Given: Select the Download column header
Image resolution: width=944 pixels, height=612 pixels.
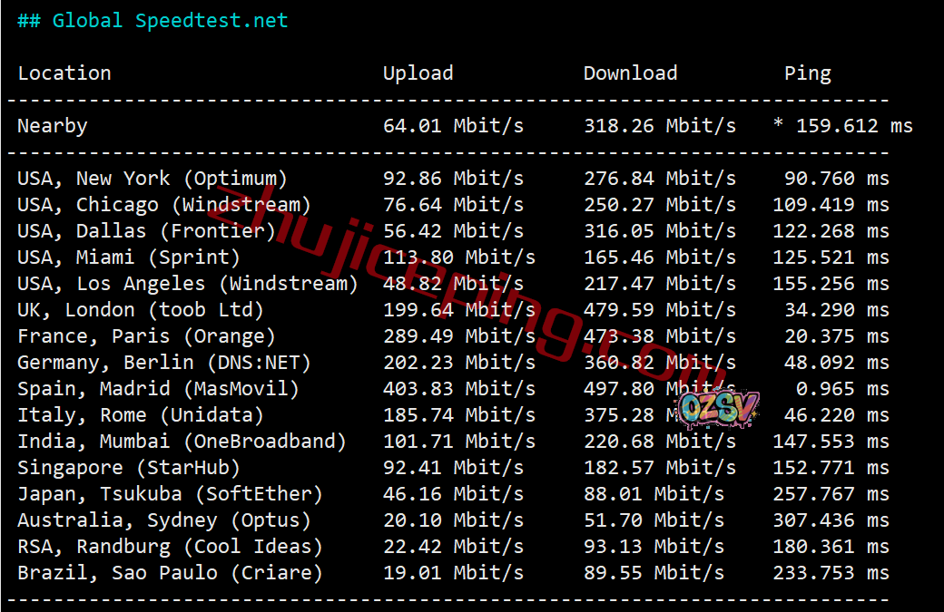Looking at the screenshot, I should 630,73.
